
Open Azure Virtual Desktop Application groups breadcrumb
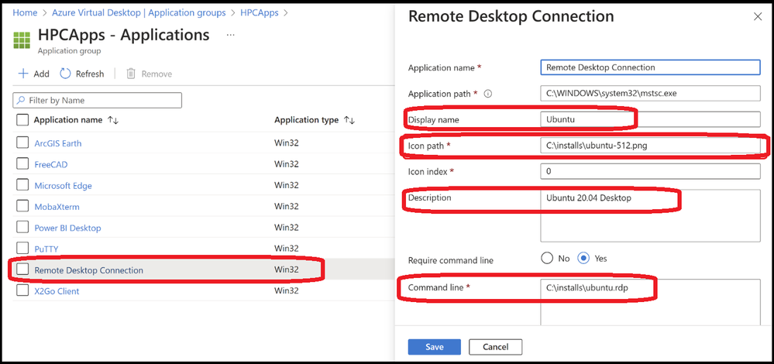pyautogui.click(x=139, y=12)
